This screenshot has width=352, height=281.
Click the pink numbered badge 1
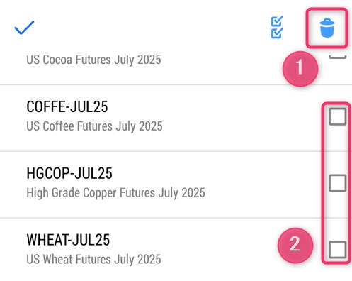300,69
